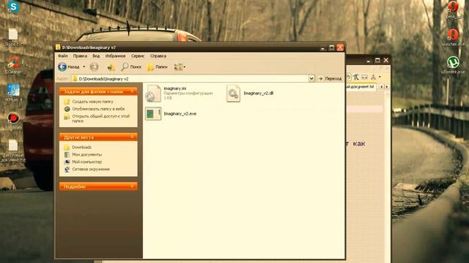Select Текстовый документ.txt desktop file
This screenshot has height=263, width=469.
[x=13, y=151]
